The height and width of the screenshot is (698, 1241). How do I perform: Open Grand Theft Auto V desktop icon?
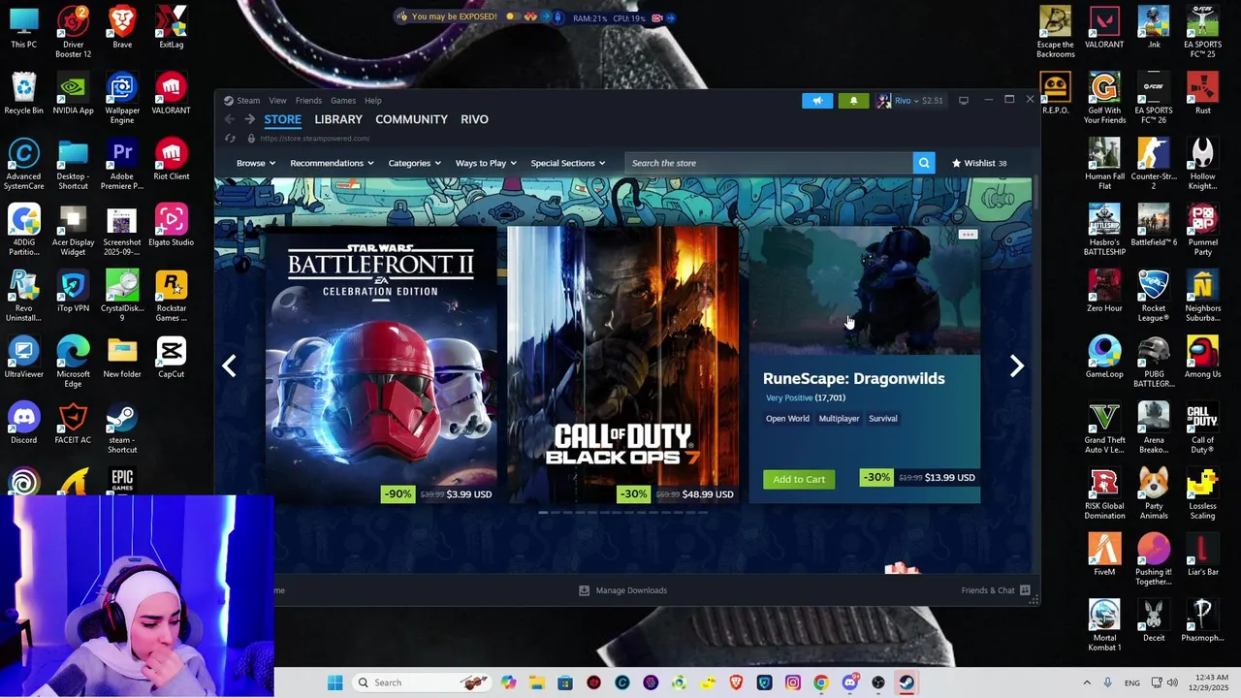point(1104,428)
